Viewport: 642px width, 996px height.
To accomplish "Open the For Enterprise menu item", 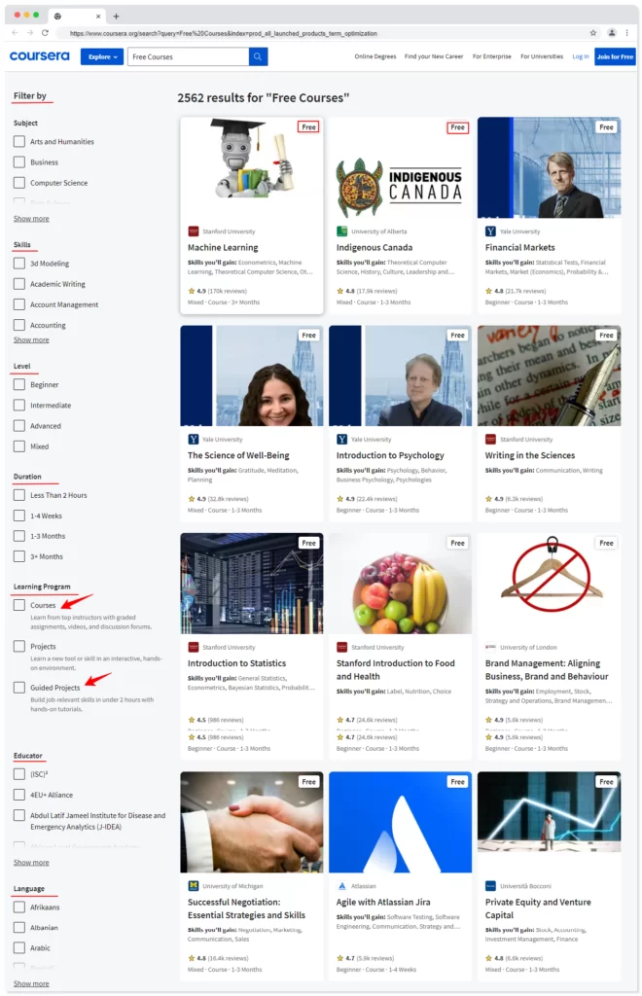I will click(491, 56).
